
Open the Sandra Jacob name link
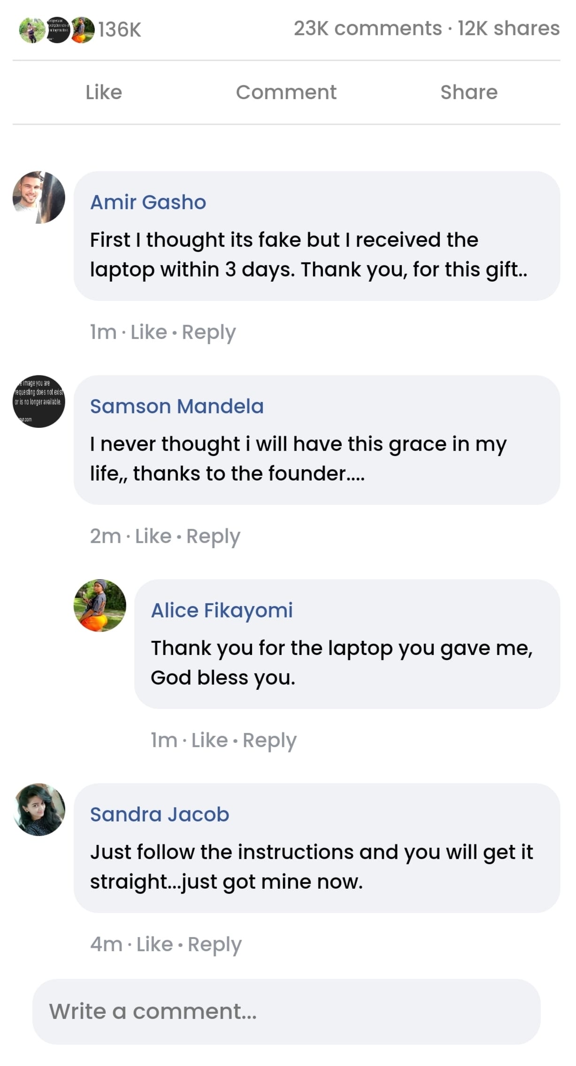160,814
